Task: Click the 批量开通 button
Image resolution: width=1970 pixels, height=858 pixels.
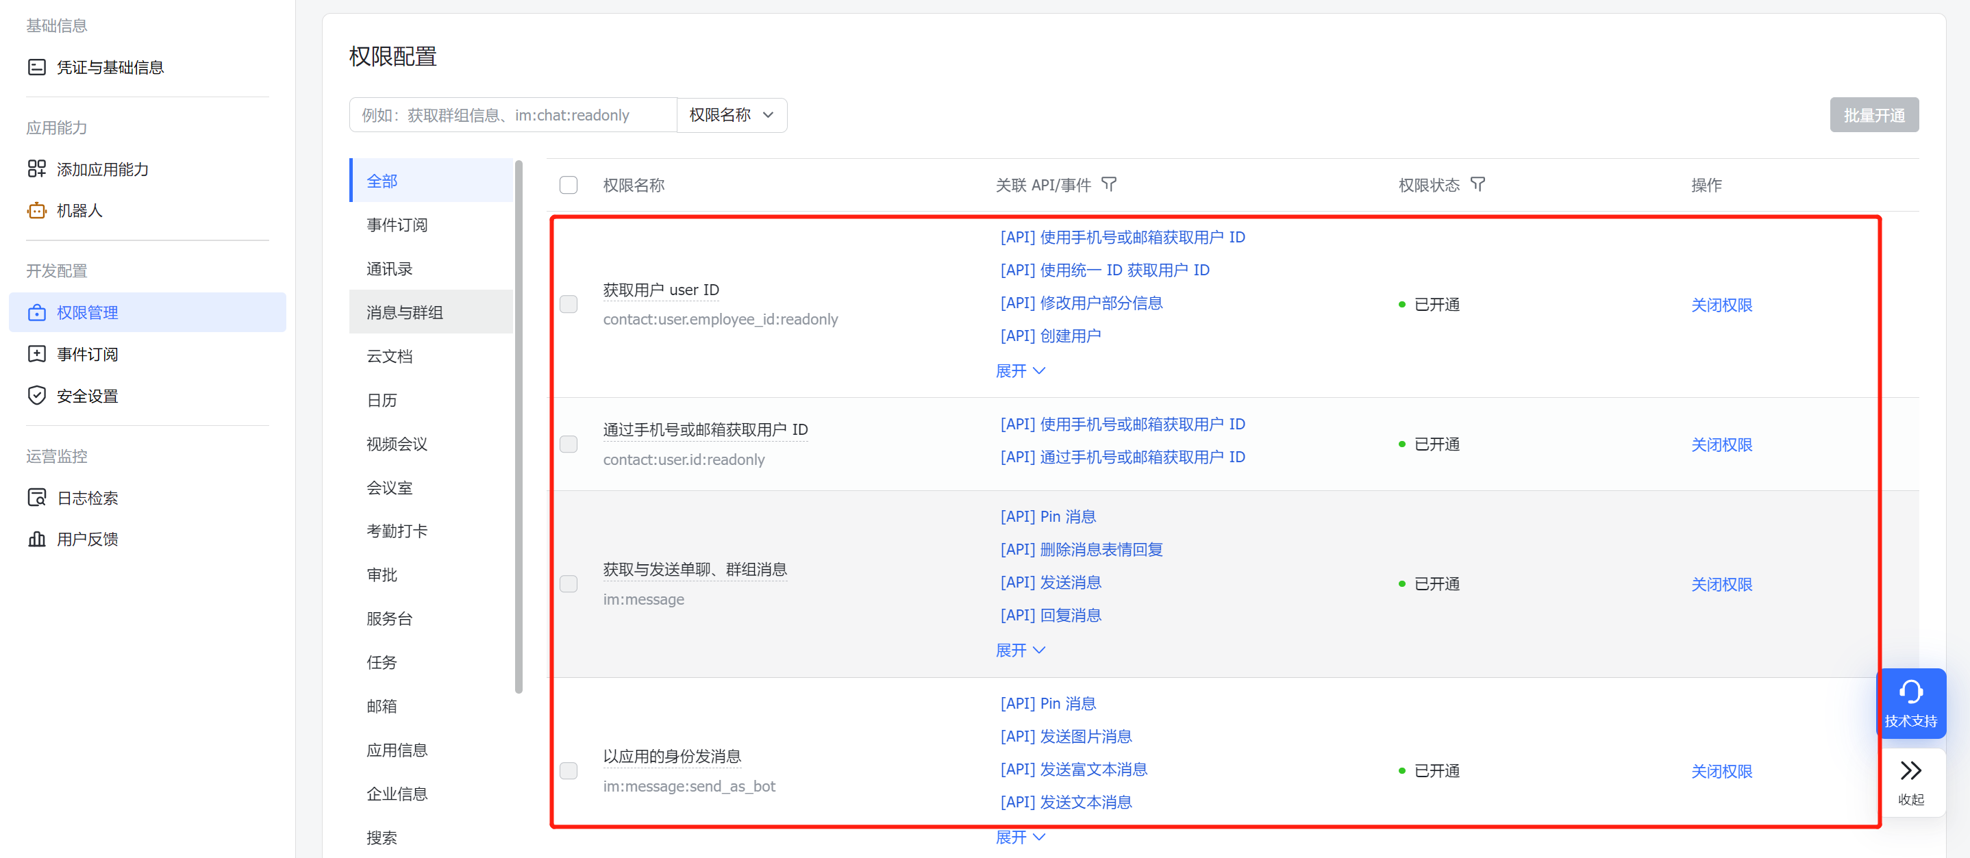Action: coord(1873,115)
